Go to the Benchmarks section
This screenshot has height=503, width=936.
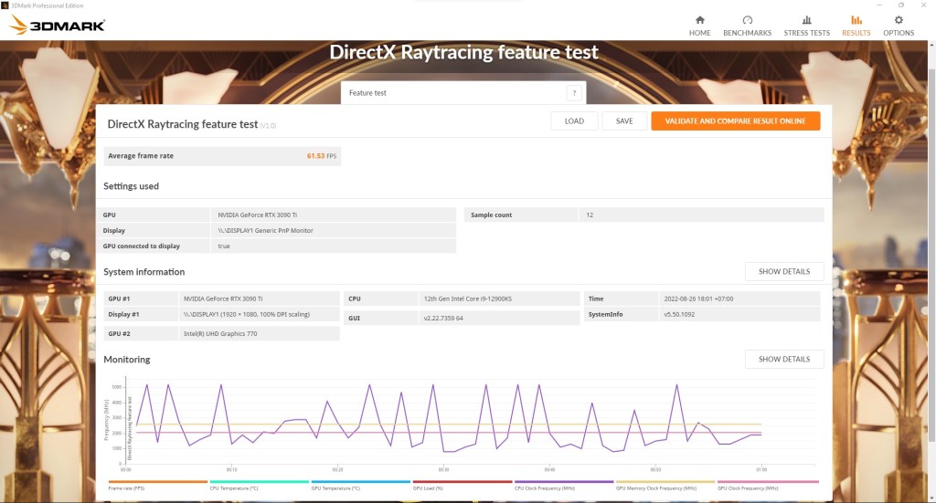pos(747,26)
